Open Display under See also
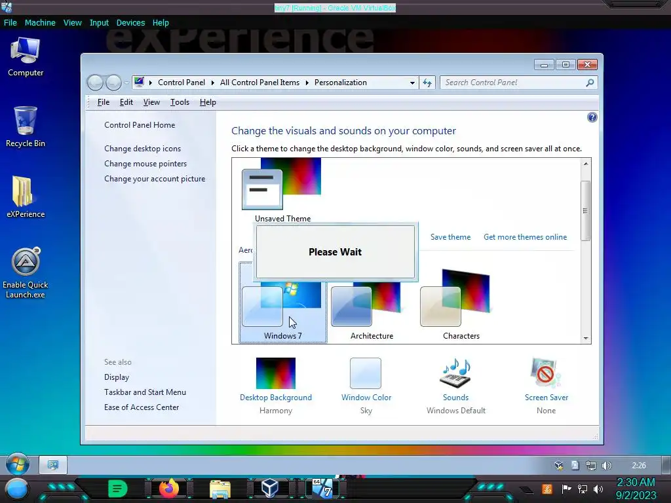 tap(117, 377)
